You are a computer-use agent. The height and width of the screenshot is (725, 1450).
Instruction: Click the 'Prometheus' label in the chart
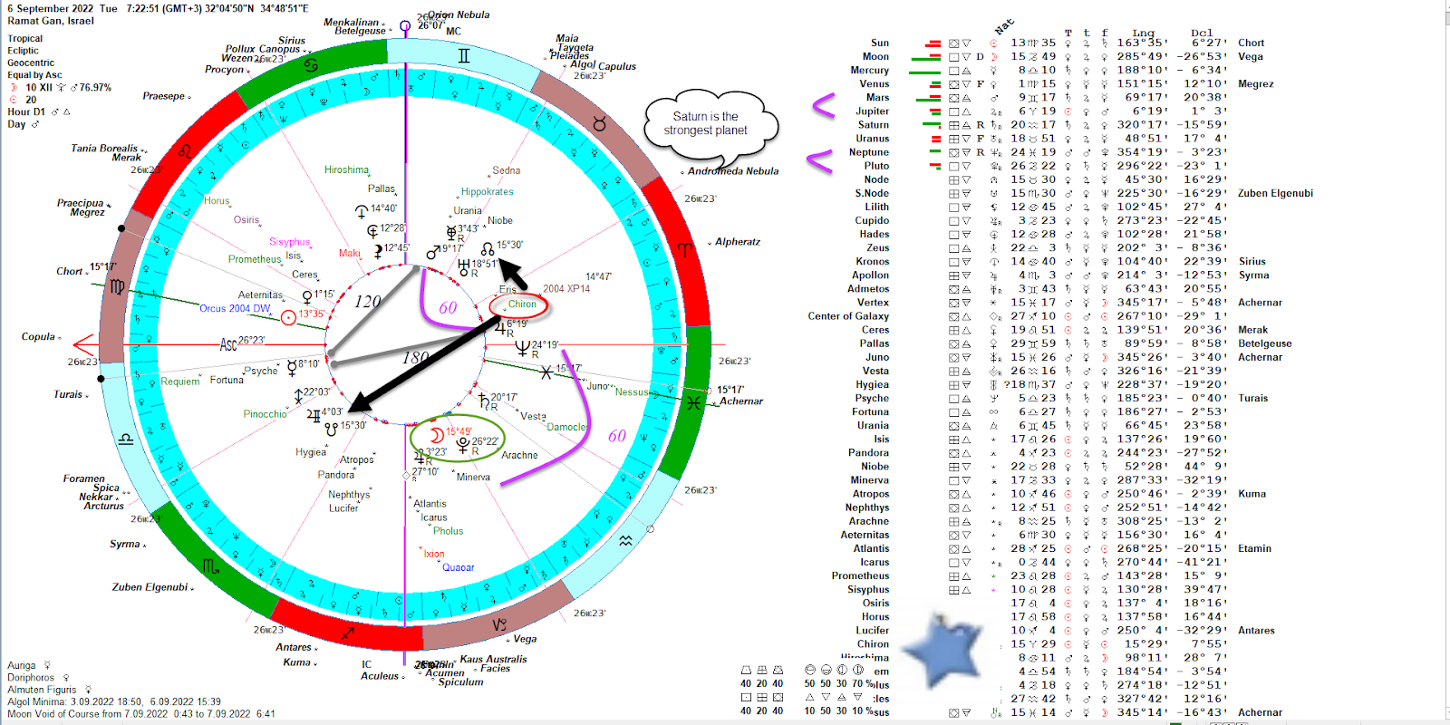(x=255, y=259)
